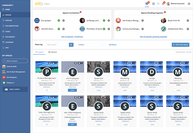Viewport: 193px width, 133px height.
Task: Edit the Product Management space
Action: [47, 90]
